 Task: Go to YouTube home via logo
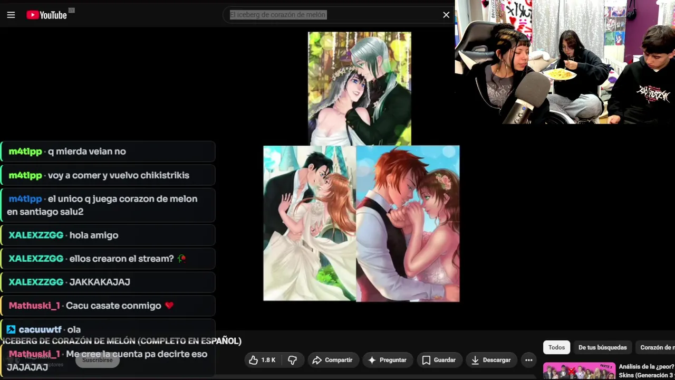click(47, 15)
